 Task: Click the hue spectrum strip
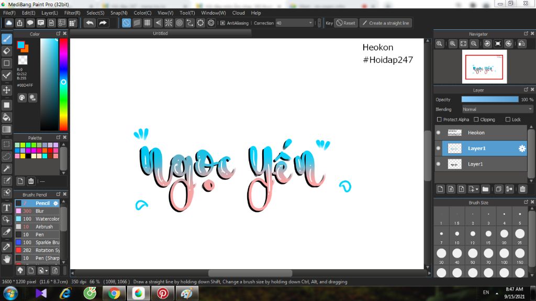pos(63,84)
